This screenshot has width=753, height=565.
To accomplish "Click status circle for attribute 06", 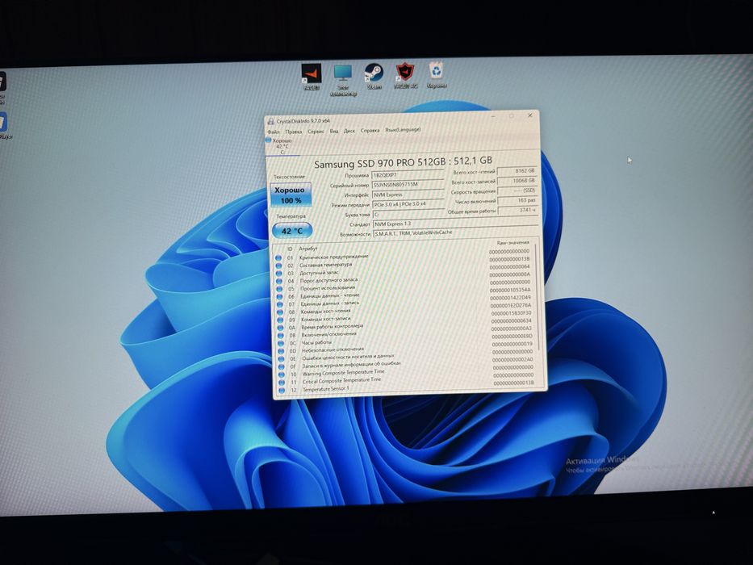I will [279, 297].
